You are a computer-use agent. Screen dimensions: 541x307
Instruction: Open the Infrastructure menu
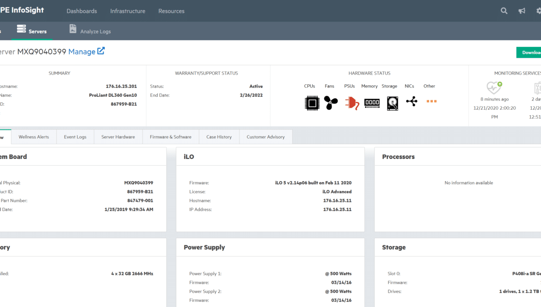128,11
